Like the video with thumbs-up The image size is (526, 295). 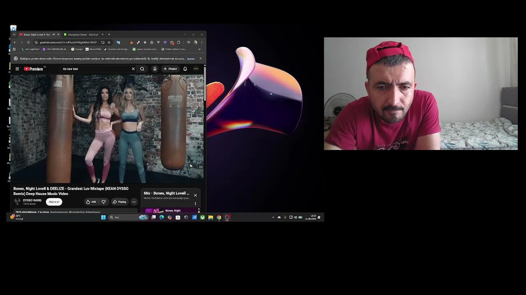(x=91, y=202)
